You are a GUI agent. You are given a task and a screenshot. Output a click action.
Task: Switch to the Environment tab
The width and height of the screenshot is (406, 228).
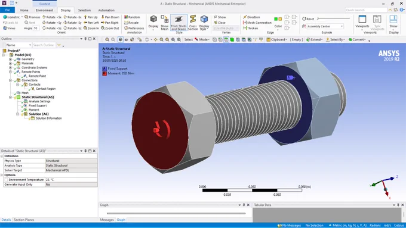pos(44,10)
